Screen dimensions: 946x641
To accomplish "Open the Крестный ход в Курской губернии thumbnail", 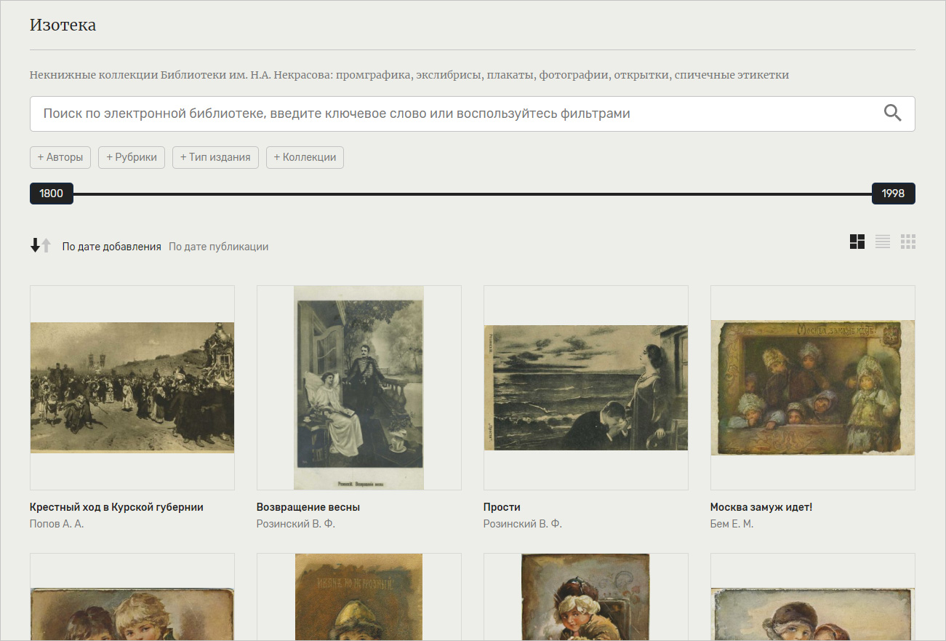I will click(132, 387).
